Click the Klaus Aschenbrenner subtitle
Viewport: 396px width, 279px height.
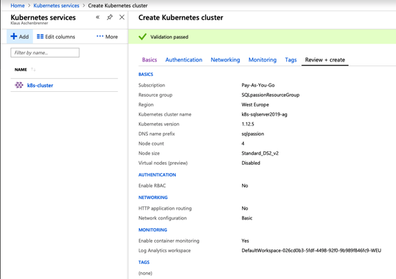[x=29, y=23]
